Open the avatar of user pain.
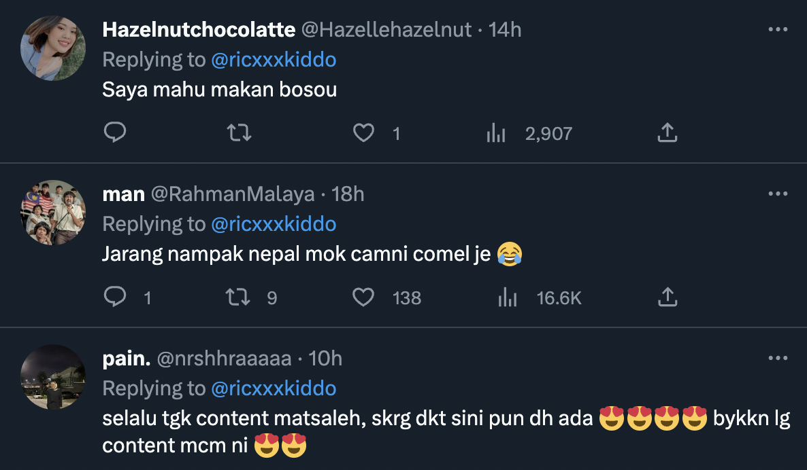 point(53,377)
